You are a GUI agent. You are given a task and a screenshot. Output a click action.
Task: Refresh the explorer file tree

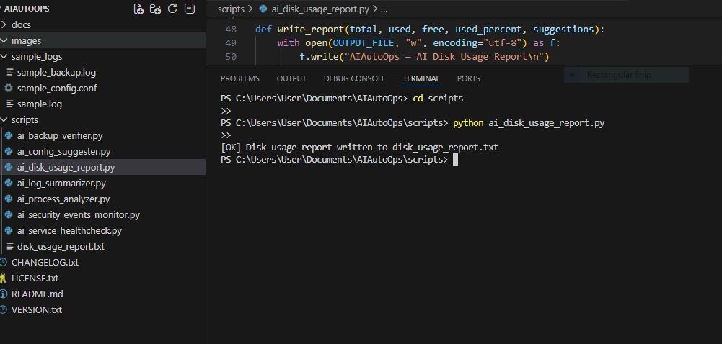click(x=172, y=9)
